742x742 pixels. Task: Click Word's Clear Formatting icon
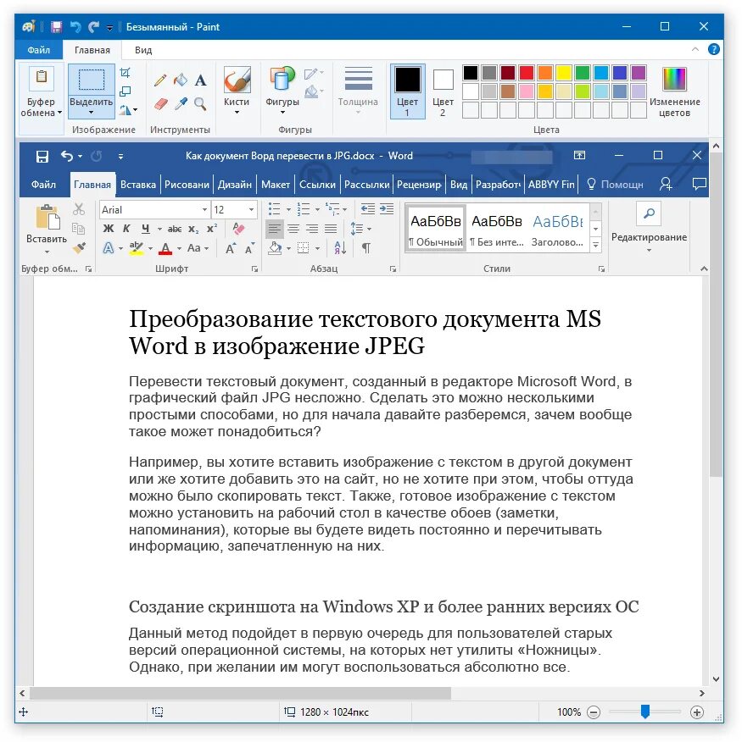[x=238, y=229]
